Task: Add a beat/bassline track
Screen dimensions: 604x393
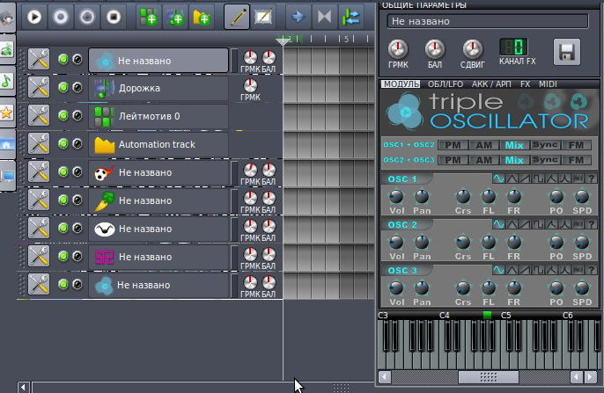Action: click(148, 17)
